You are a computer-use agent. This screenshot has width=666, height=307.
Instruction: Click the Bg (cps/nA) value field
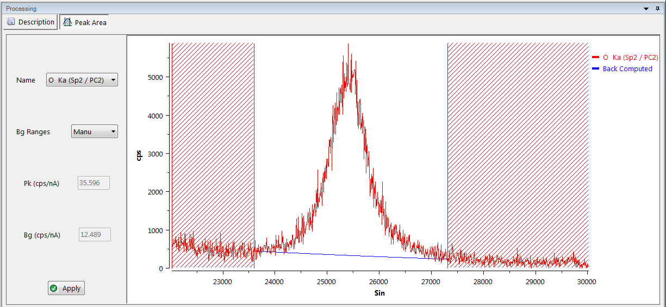click(x=95, y=235)
